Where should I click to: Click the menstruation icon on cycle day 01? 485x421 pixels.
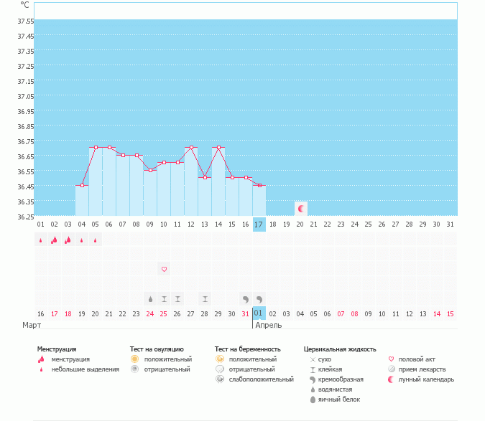click(41, 240)
